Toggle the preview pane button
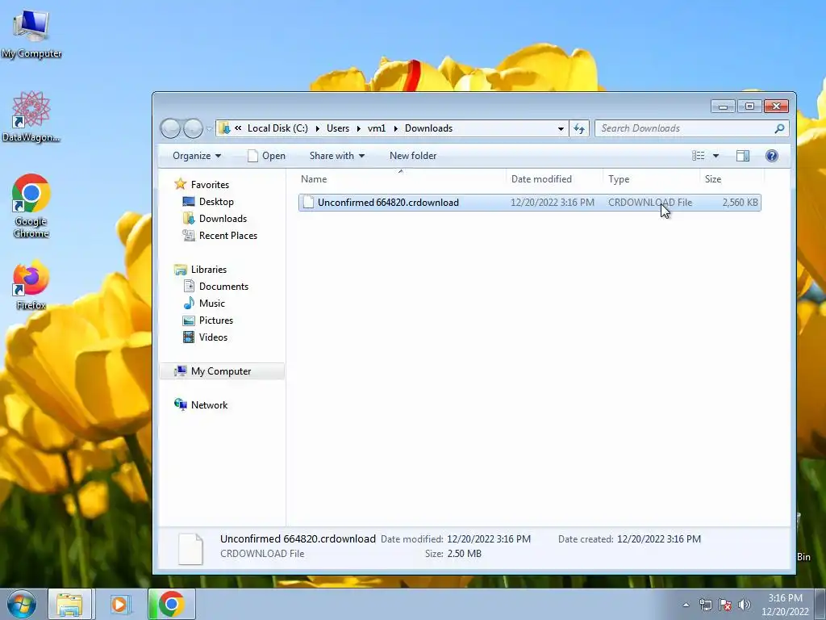 (x=743, y=156)
